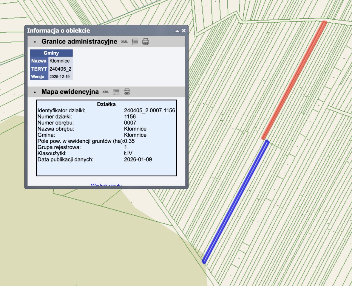Select the Gmina value Kłomnice

click(135, 135)
